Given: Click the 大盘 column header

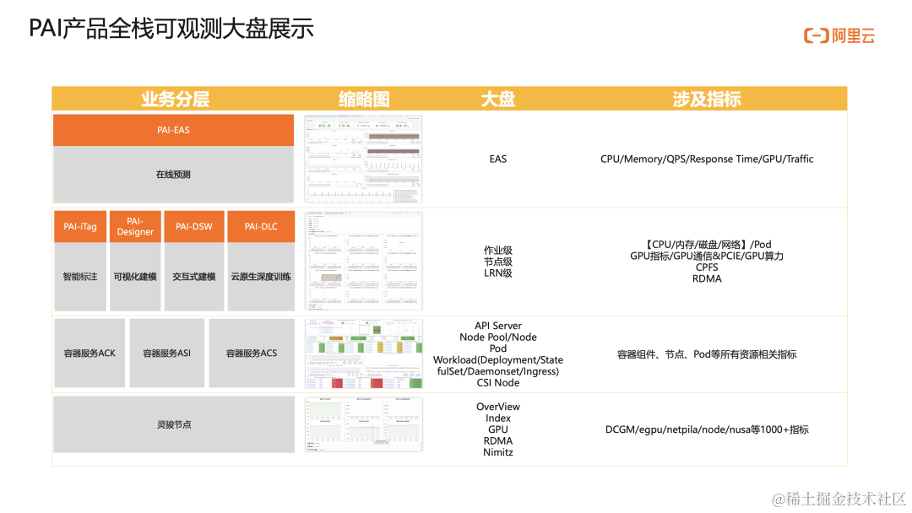Looking at the screenshot, I should [498, 100].
